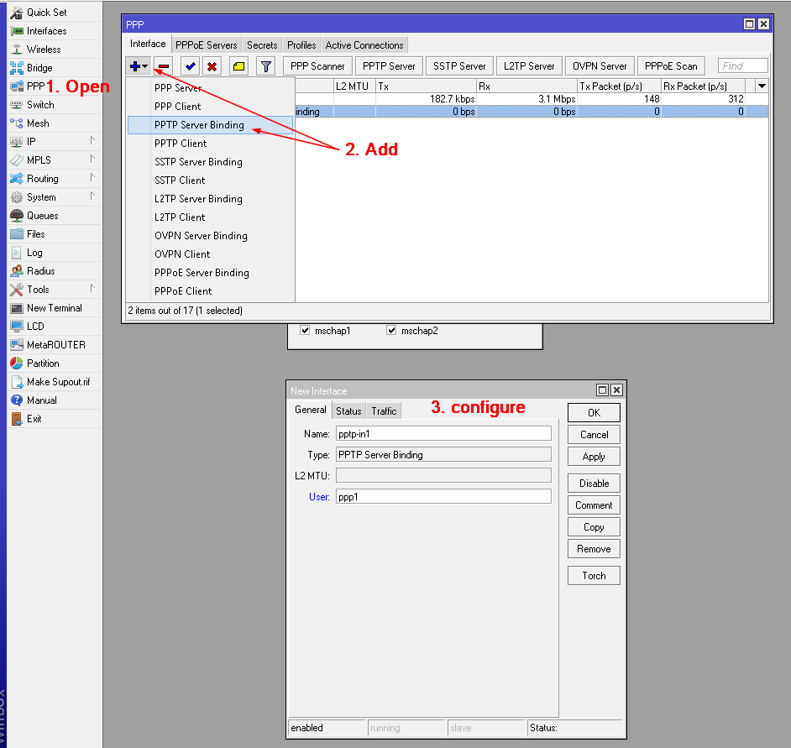Screen dimensions: 791x748
Task: Click the PPPoE Scan button
Action: point(671,66)
